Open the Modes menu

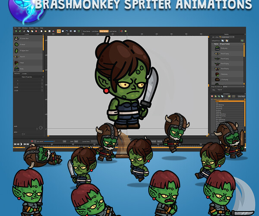32,28
